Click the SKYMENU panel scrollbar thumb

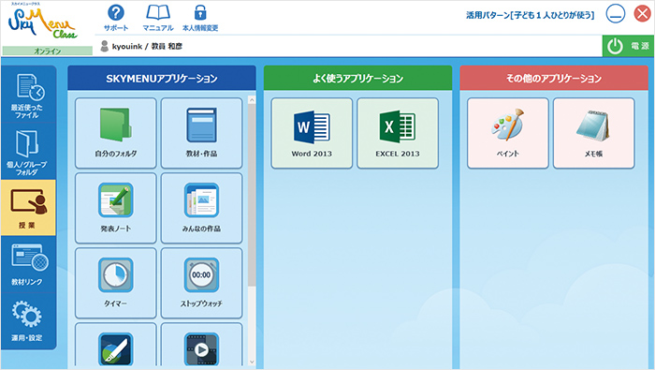(252, 195)
